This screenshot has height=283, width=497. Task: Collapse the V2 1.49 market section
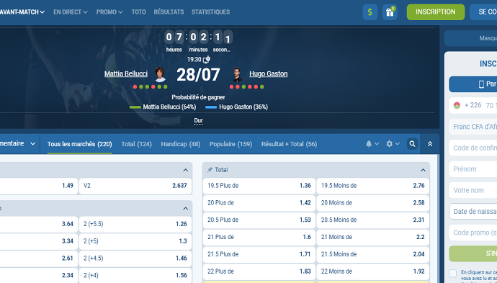[x=185, y=170]
